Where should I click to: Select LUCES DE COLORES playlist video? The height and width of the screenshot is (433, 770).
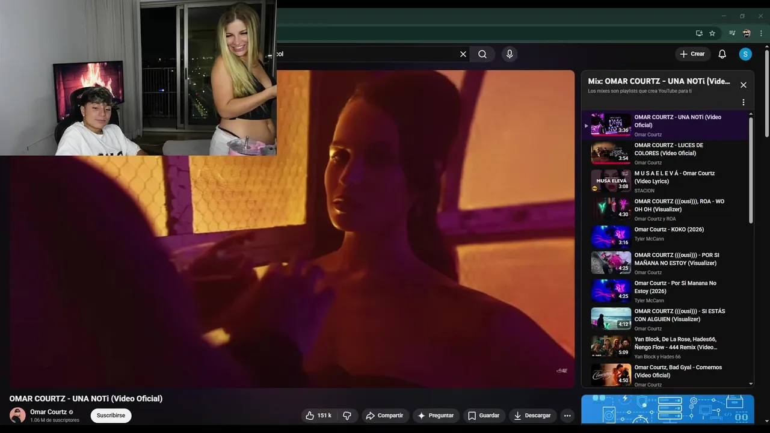click(667, 153)
